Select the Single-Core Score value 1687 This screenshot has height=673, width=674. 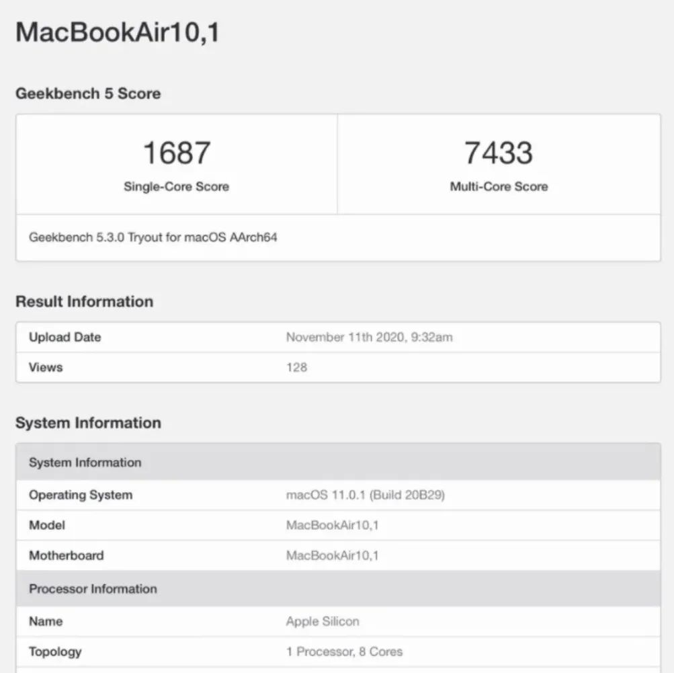[176, 153]
